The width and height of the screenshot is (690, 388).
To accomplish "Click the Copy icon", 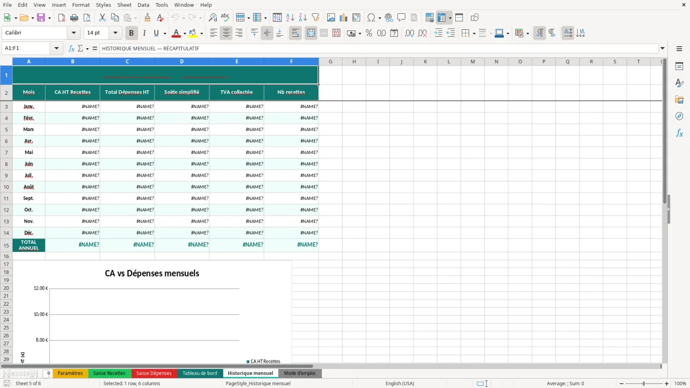I will (x=115, y=18).
